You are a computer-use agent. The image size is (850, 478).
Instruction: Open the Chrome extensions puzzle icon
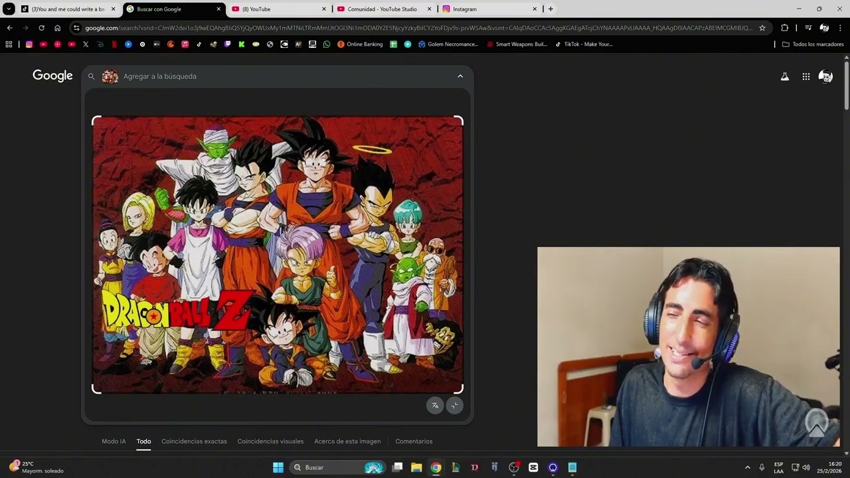(x=785, y=28)
